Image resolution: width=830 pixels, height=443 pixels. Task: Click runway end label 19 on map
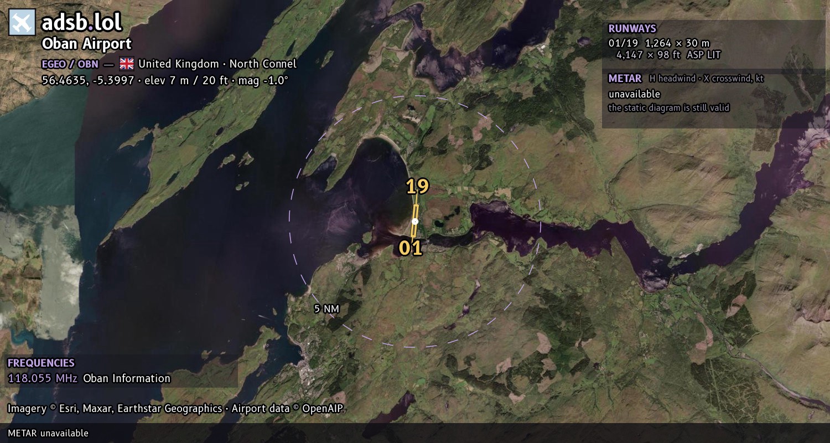(418, 187)
